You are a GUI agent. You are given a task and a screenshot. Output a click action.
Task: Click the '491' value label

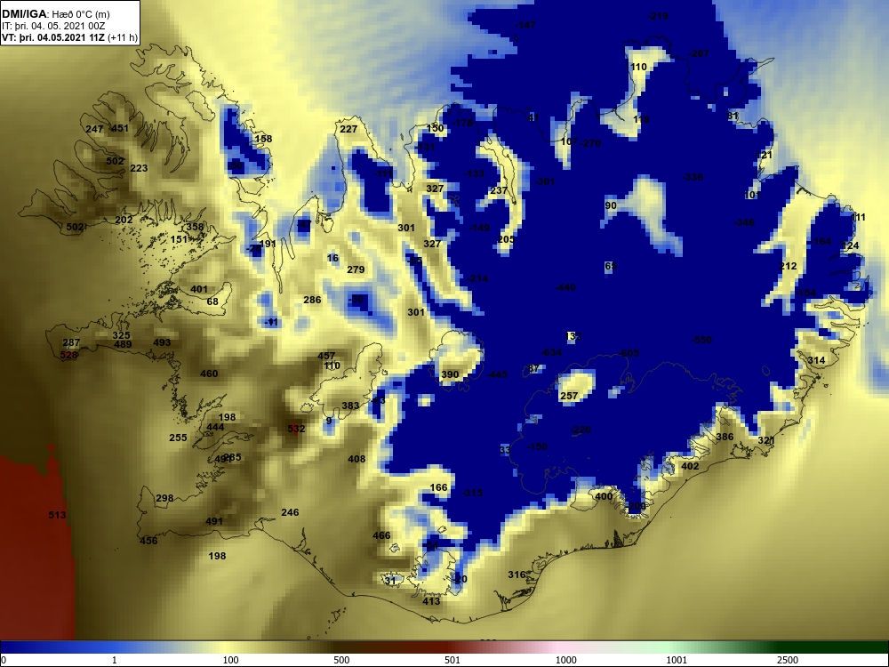tap(214, 521)
